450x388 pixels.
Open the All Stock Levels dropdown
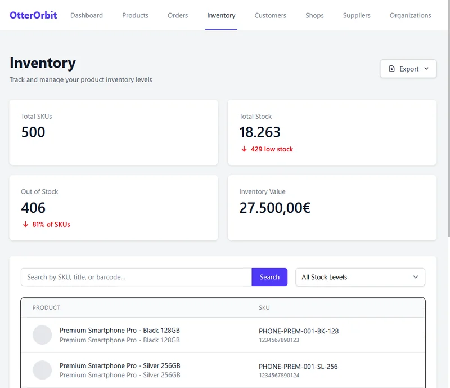(360, 277)
